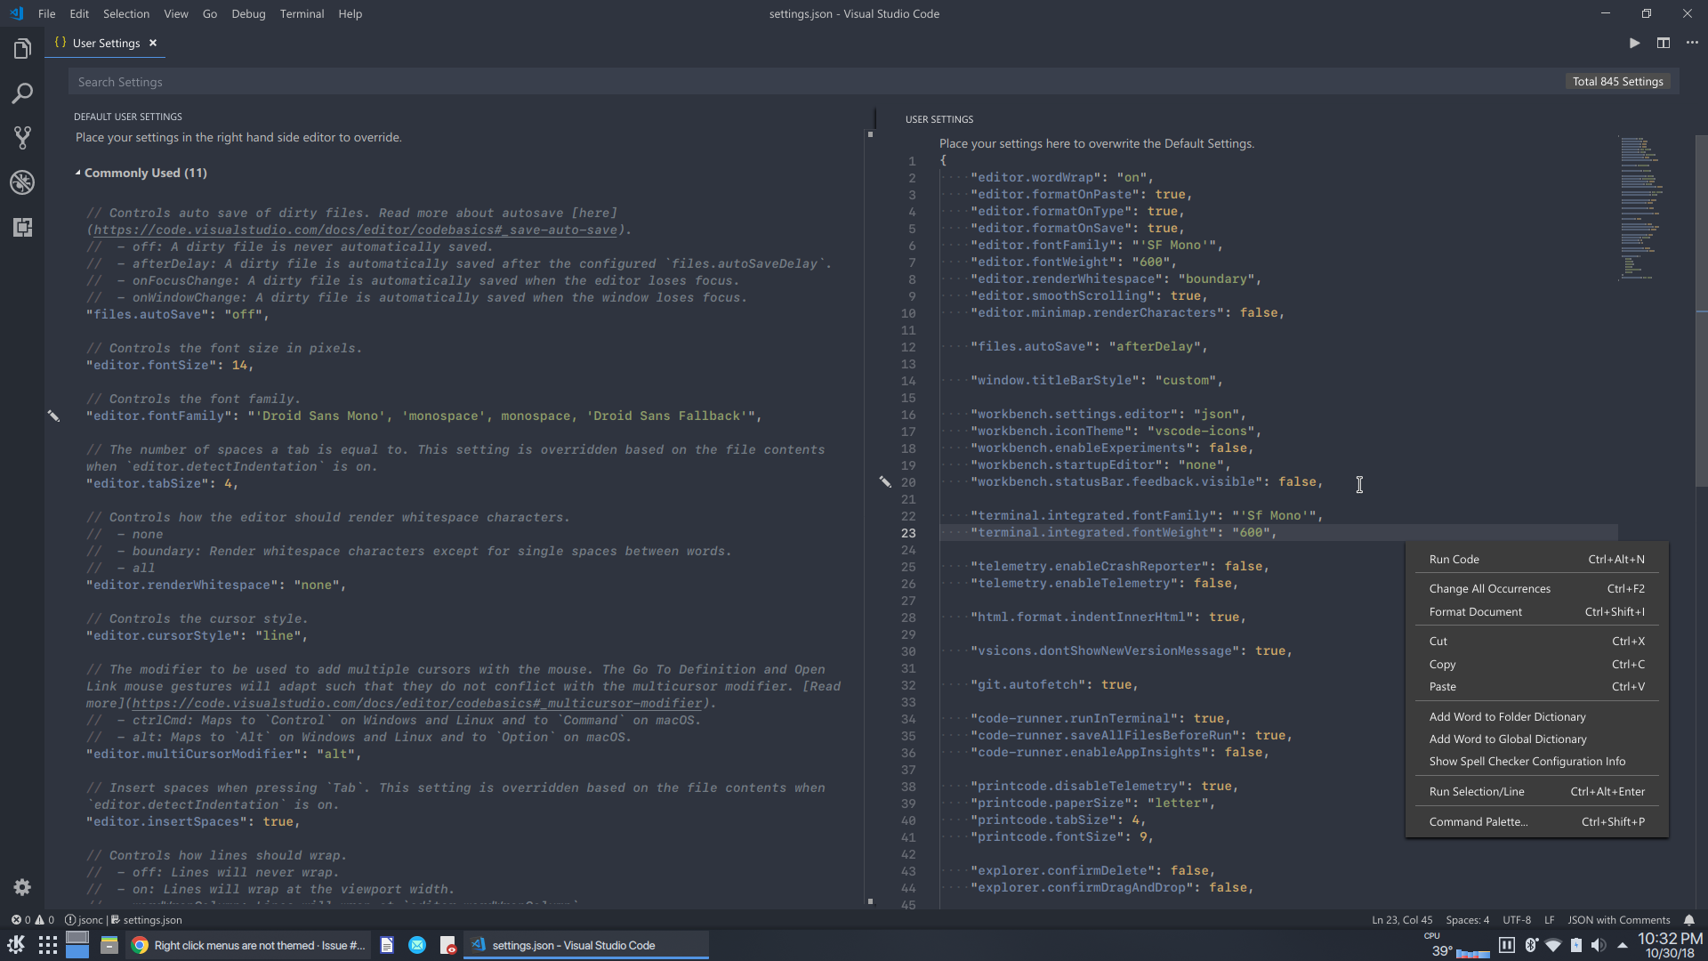Open the Source Control panel
The height and width of the screenshot is (961, 1708).
pyautogui.click(x=22, y=137)
